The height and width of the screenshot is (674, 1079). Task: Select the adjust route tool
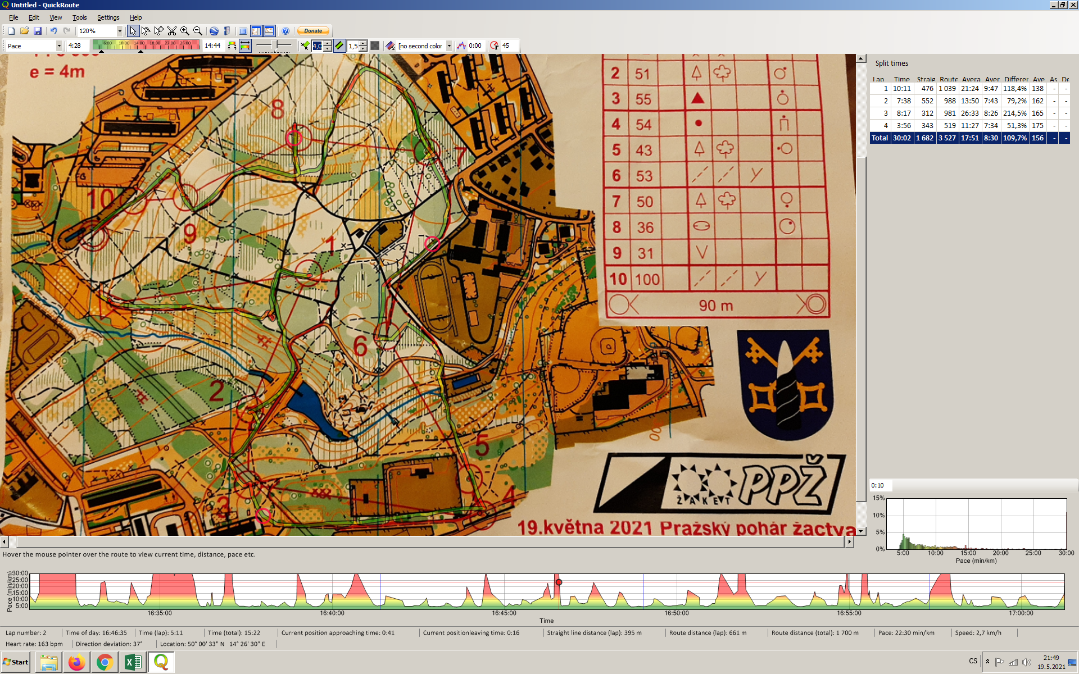(x=146, y=31)
